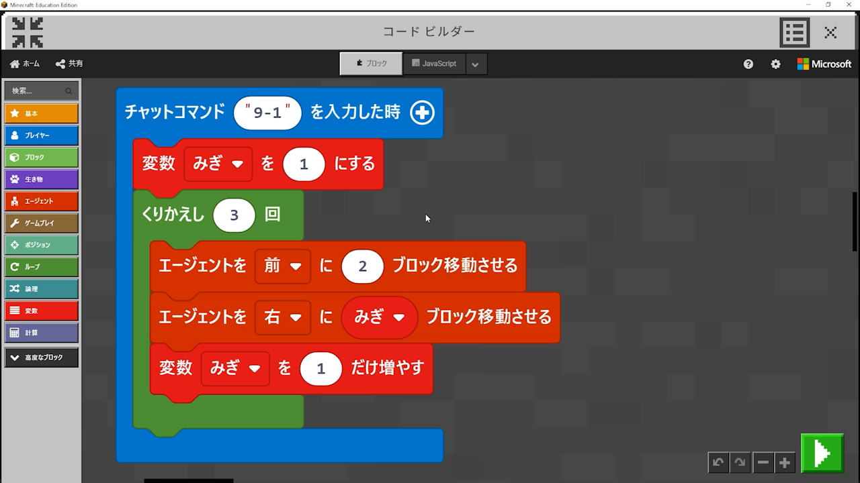The height and width of the screenshot is (483, 860).
Task: Open the 右 direction dropdown in agent block
Action: 282,317
